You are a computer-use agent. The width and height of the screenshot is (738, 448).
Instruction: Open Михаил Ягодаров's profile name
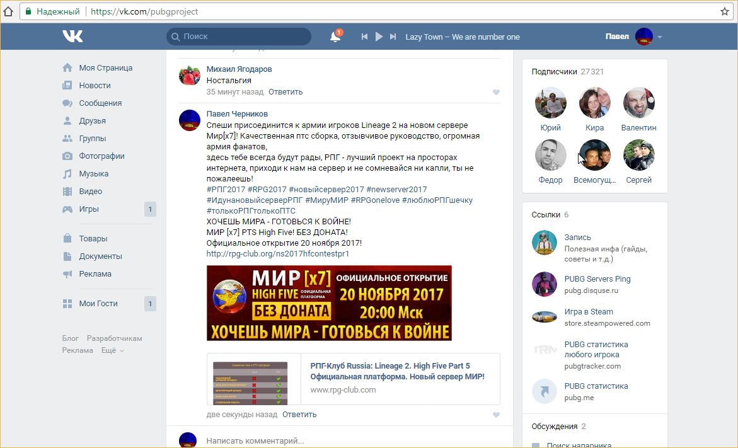(x=239, y=69)
